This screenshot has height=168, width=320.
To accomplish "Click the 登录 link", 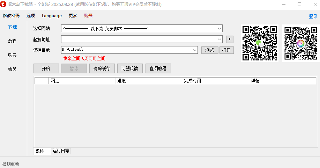I will click(313, 16).
